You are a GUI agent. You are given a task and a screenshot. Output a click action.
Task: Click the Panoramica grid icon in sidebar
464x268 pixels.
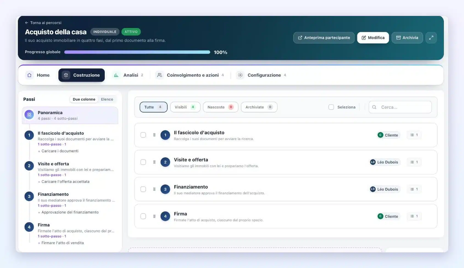click(29, 115)
